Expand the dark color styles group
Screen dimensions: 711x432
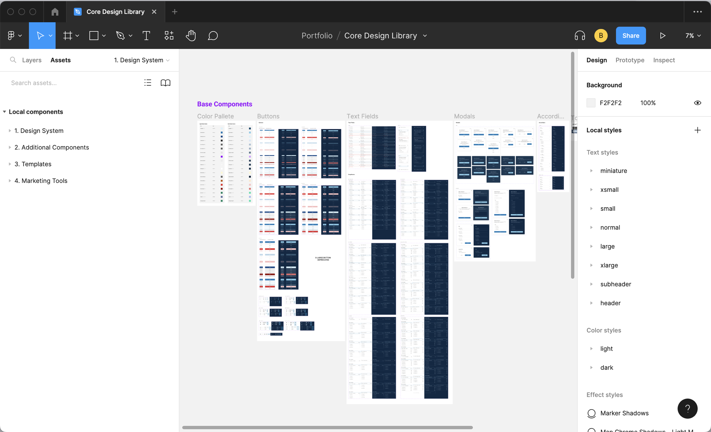click(x=591, y=367)
